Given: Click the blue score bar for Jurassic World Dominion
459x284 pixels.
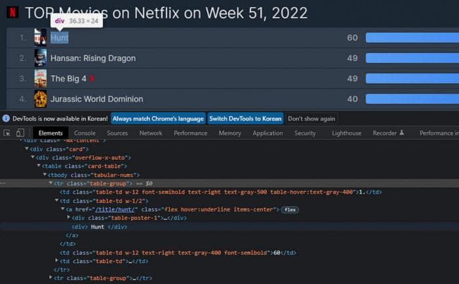Looking at the screenshot, I should point(412,99).
